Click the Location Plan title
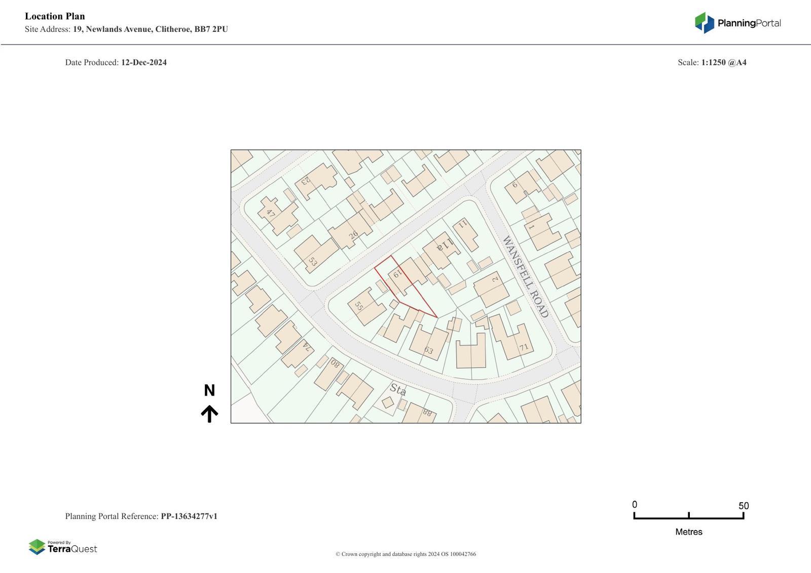This screenshot has width=811, height=573. [x=55, y=16]
